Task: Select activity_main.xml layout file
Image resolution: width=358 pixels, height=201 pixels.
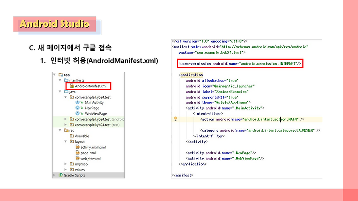Action: click(x=93, y=147)
